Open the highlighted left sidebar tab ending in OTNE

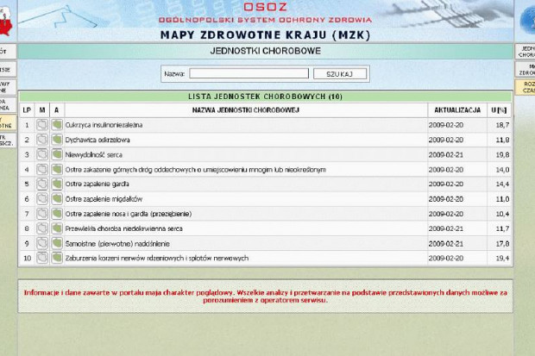click(x=8, y=122)
